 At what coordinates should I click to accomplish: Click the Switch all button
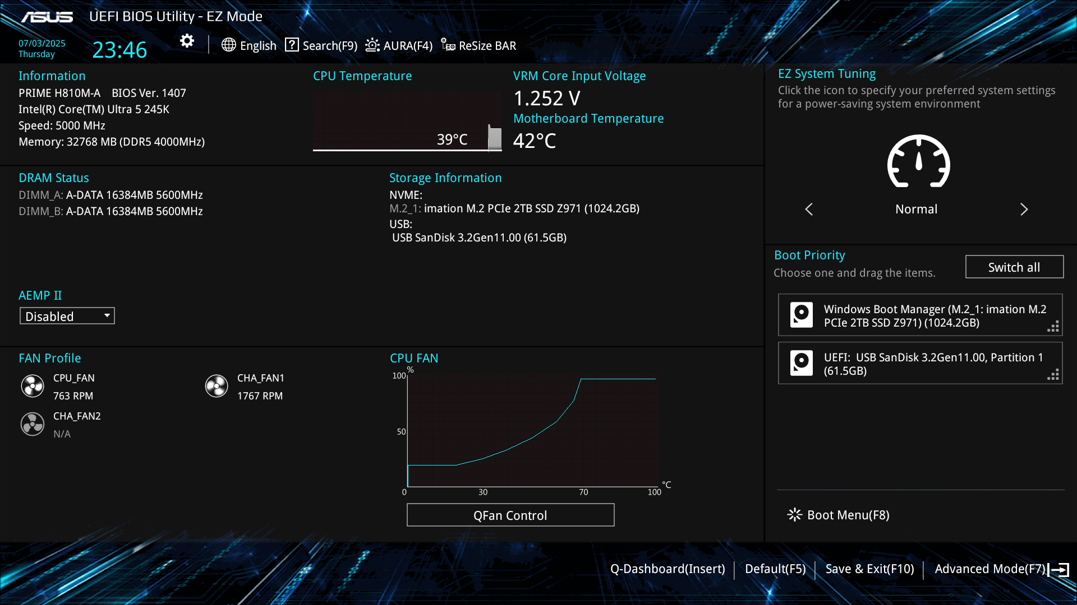pos(1014,267)
